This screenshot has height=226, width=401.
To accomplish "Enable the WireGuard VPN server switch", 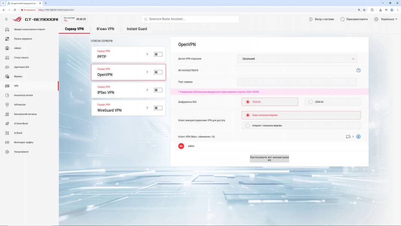I will click(158, 108).
